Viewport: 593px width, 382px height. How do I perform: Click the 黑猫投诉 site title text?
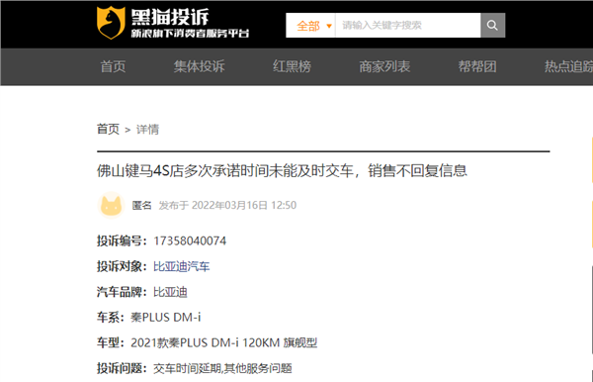(170, 17)
